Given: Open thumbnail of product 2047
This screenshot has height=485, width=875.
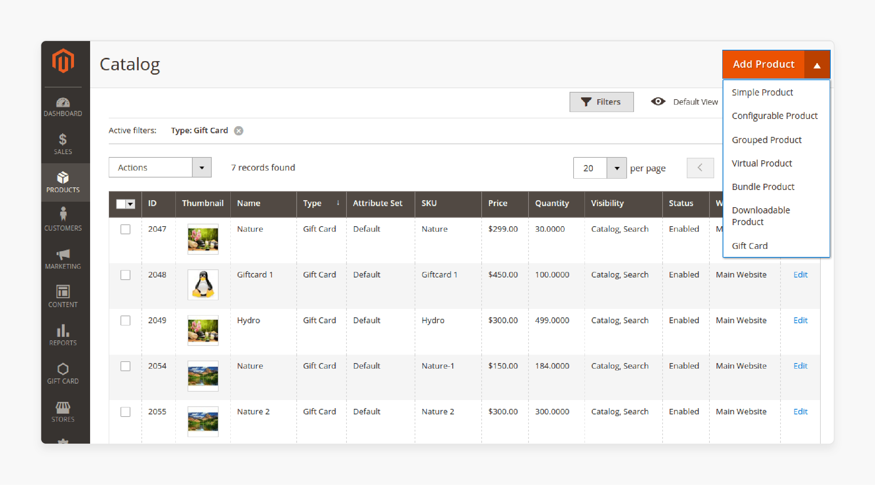Looking at the screenshot, I should 203,239.
